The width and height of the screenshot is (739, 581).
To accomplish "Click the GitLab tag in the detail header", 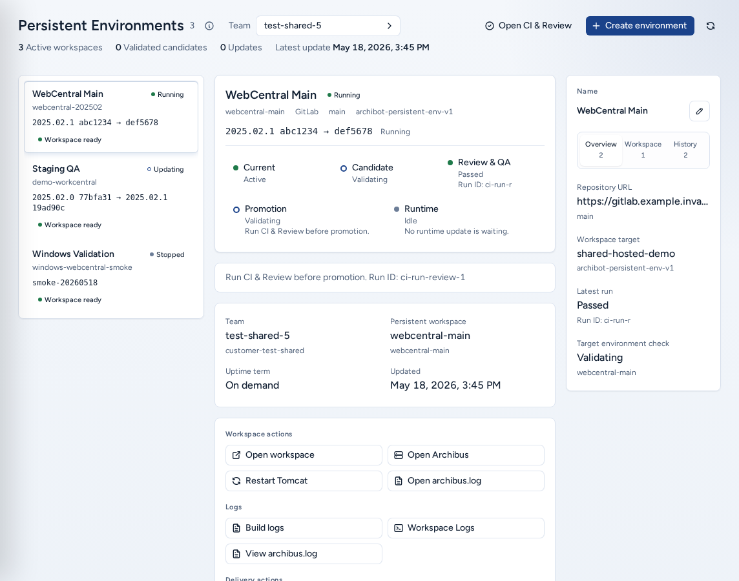I will point(307,112).
